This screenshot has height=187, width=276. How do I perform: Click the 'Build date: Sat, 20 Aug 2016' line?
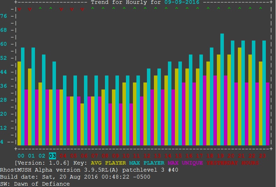75,177
